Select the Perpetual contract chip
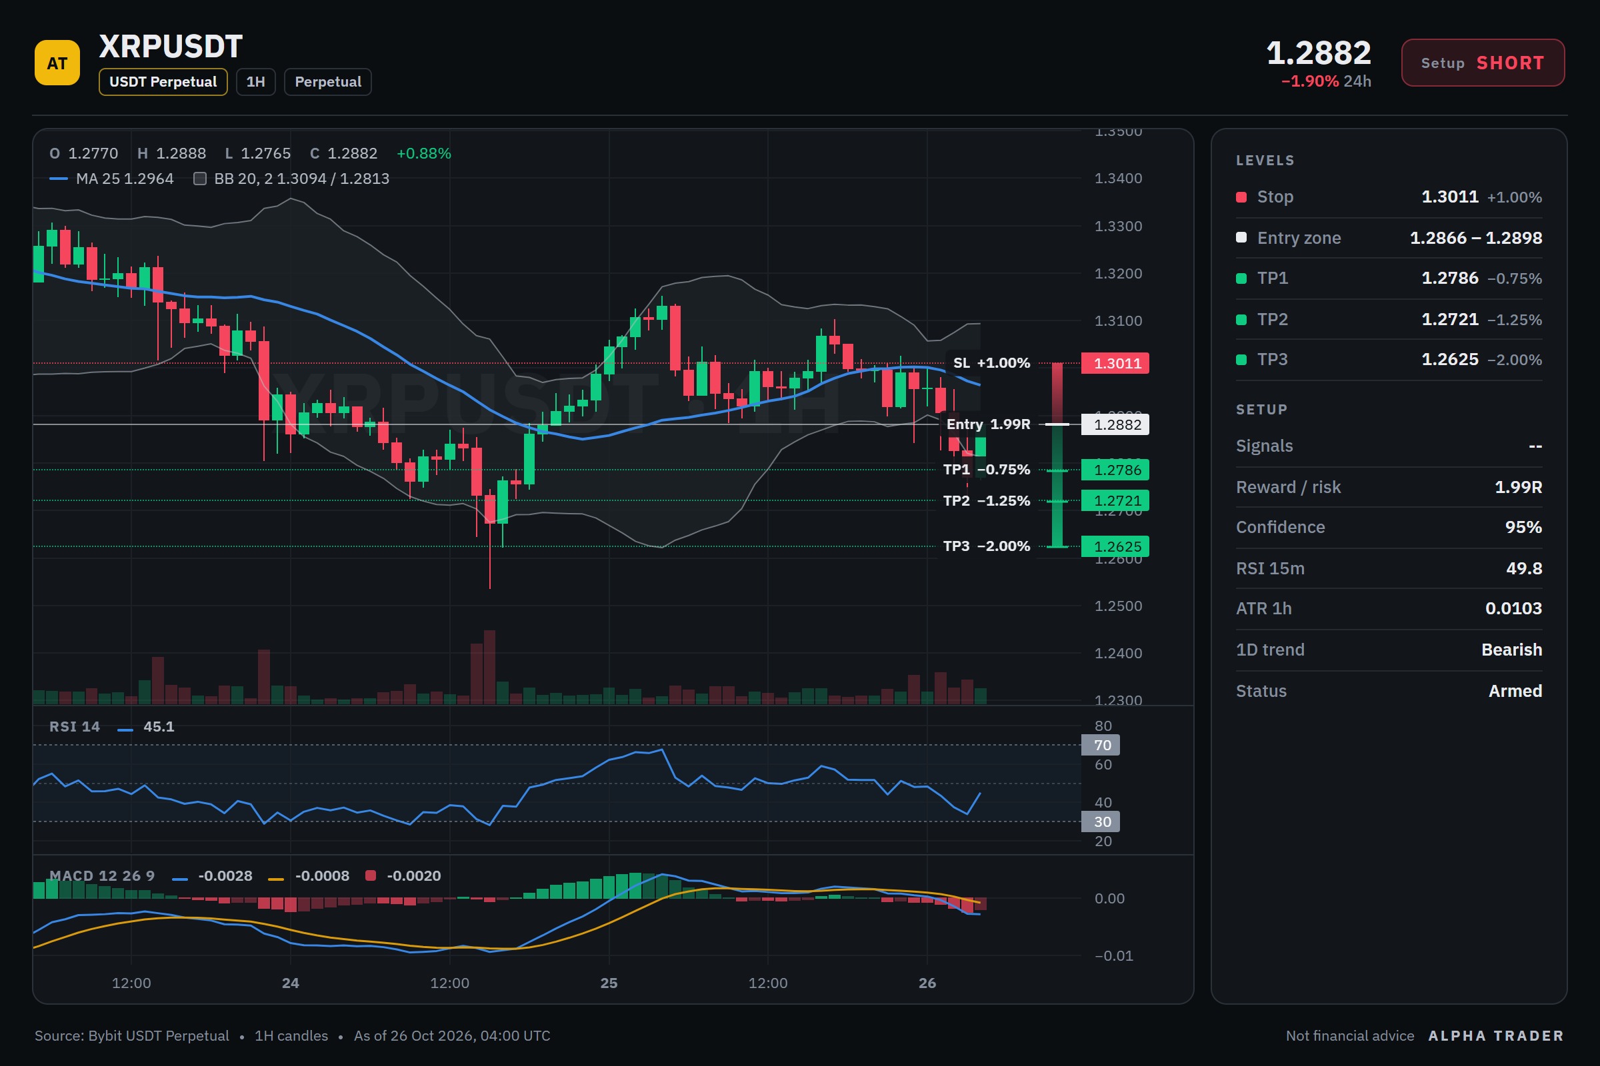 point(328,81)
